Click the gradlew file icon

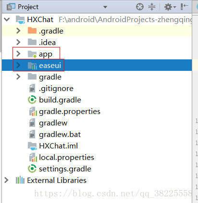(x=32, y=123)
